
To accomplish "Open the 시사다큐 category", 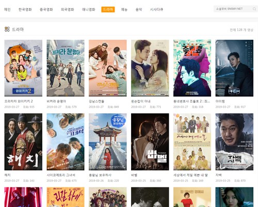I will [x=156, y=9].
